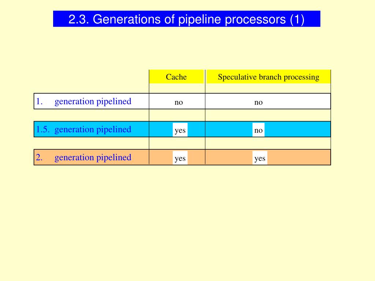Select 'no' Cache cell in 1. generation row
This screenshot has width=375, height=281.
pyautogui.click(x=179, y=102)
